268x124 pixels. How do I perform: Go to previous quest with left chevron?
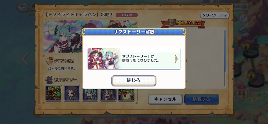click(x=25, y=59)
